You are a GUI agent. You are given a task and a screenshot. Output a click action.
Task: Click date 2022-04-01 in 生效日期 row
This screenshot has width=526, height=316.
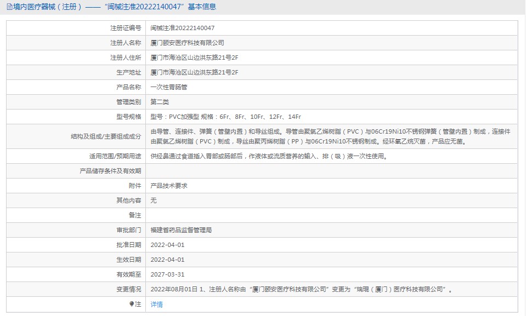click(167, 260)
